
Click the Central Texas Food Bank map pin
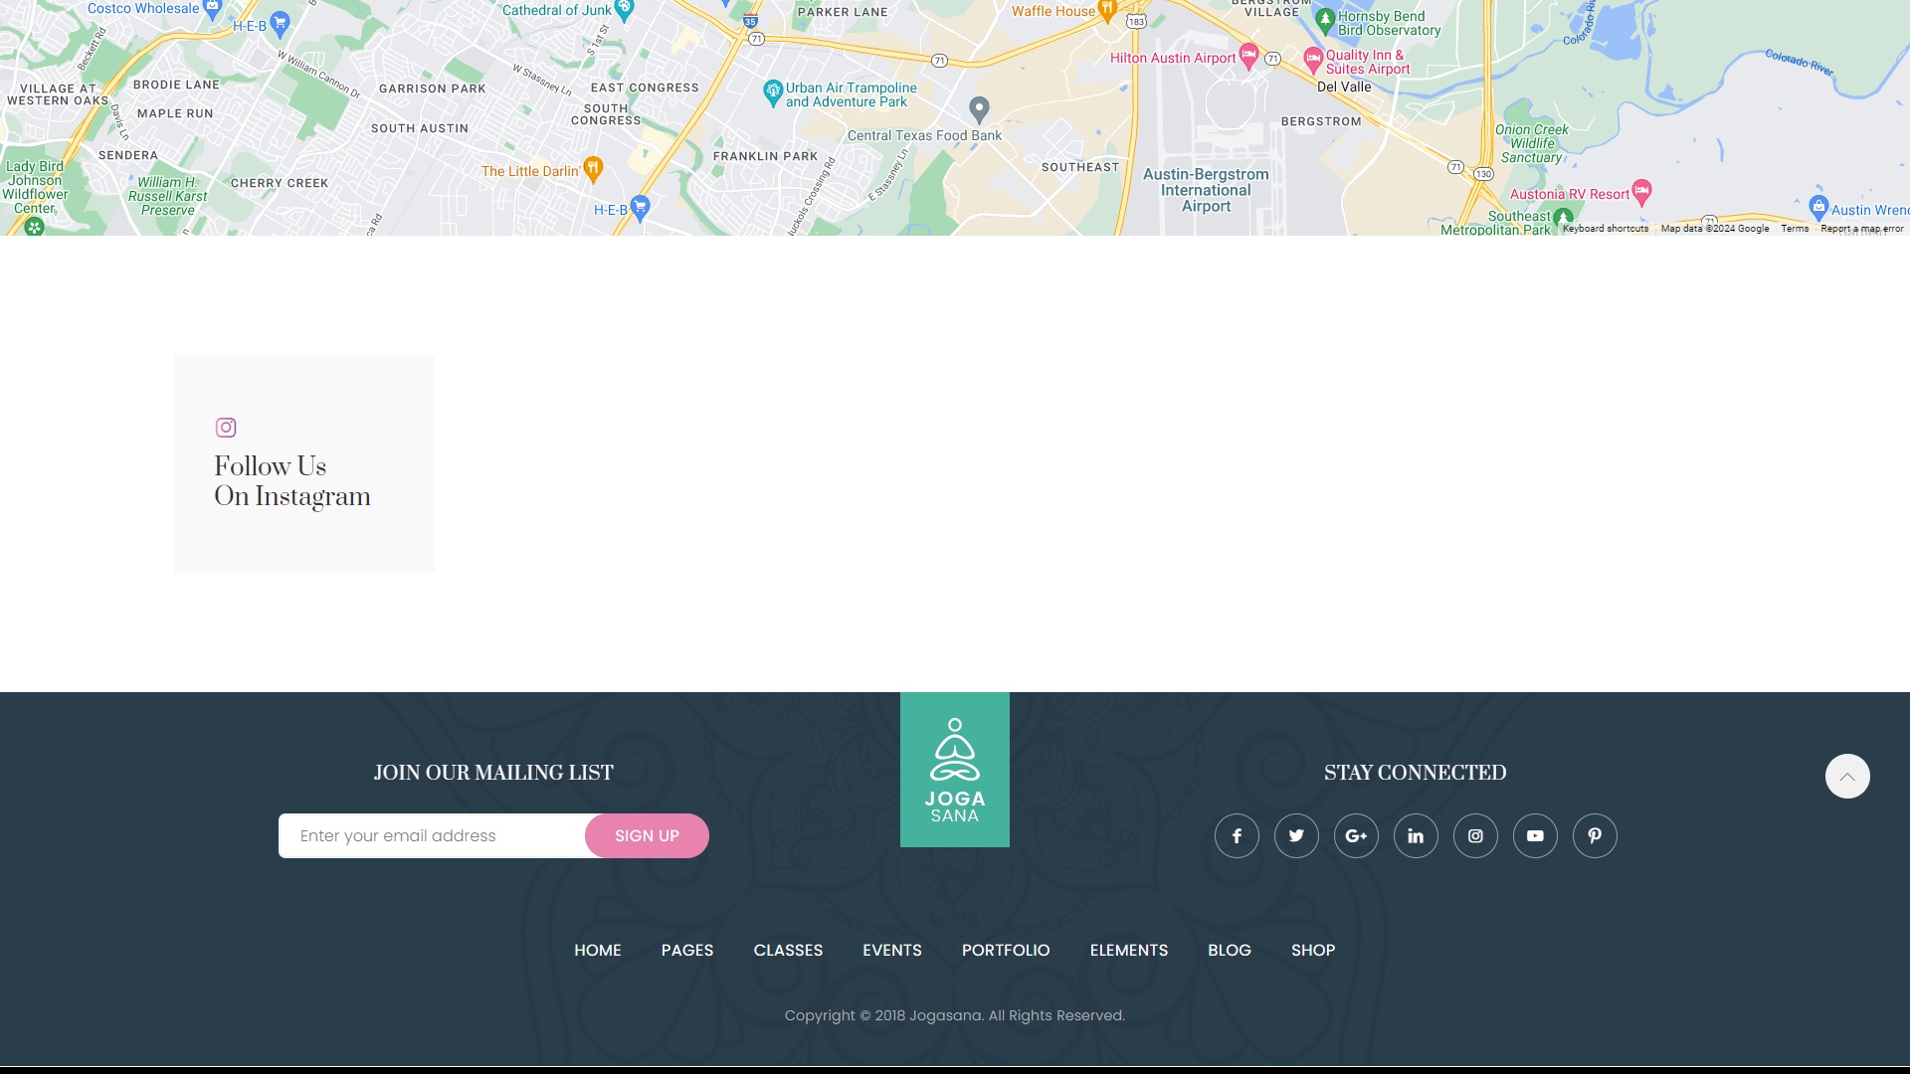click(979, 108)
